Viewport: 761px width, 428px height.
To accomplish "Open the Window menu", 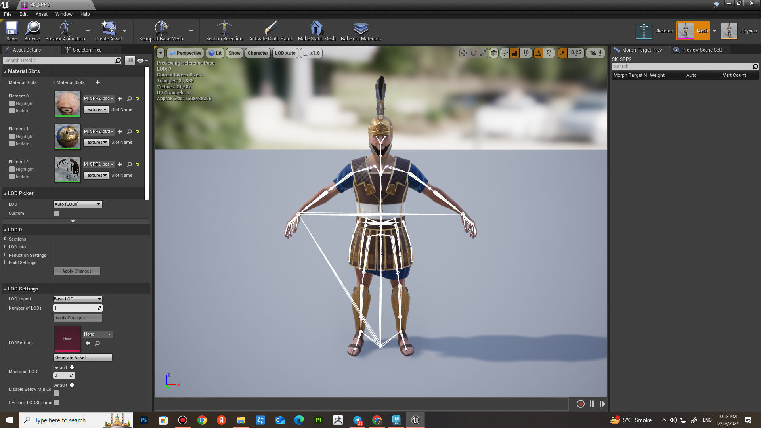I will (x=64, y=14).
